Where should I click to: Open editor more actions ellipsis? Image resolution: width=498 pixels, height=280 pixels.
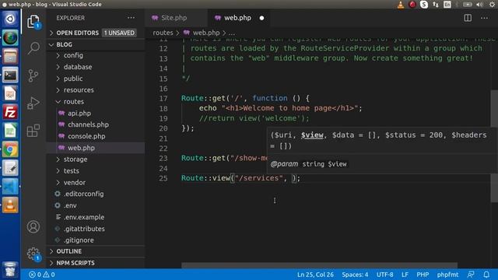coord(484,18)
